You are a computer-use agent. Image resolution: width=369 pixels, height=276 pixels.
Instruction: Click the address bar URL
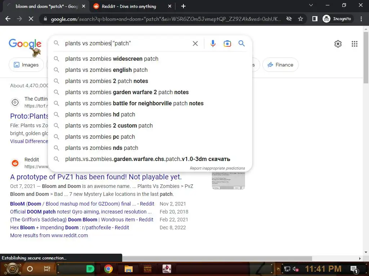pyautogui.click(x=166, y=19)
